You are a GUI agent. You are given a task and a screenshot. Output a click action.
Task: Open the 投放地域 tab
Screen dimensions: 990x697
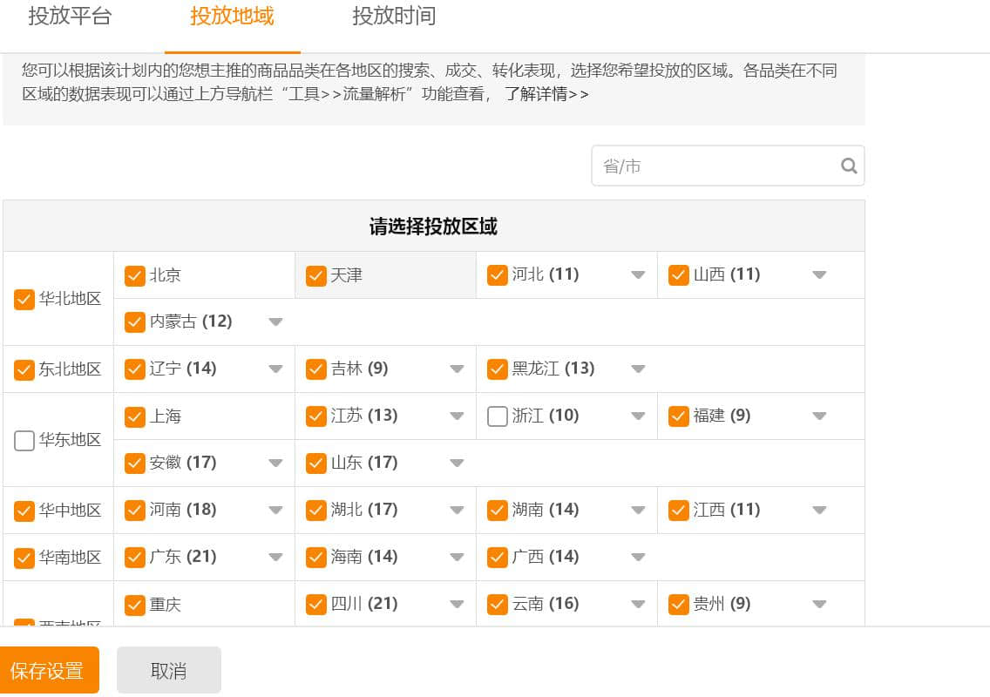click(232, 17)
